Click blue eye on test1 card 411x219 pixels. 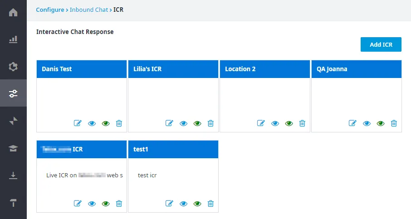pyautogui.click(x=183, y=204)
